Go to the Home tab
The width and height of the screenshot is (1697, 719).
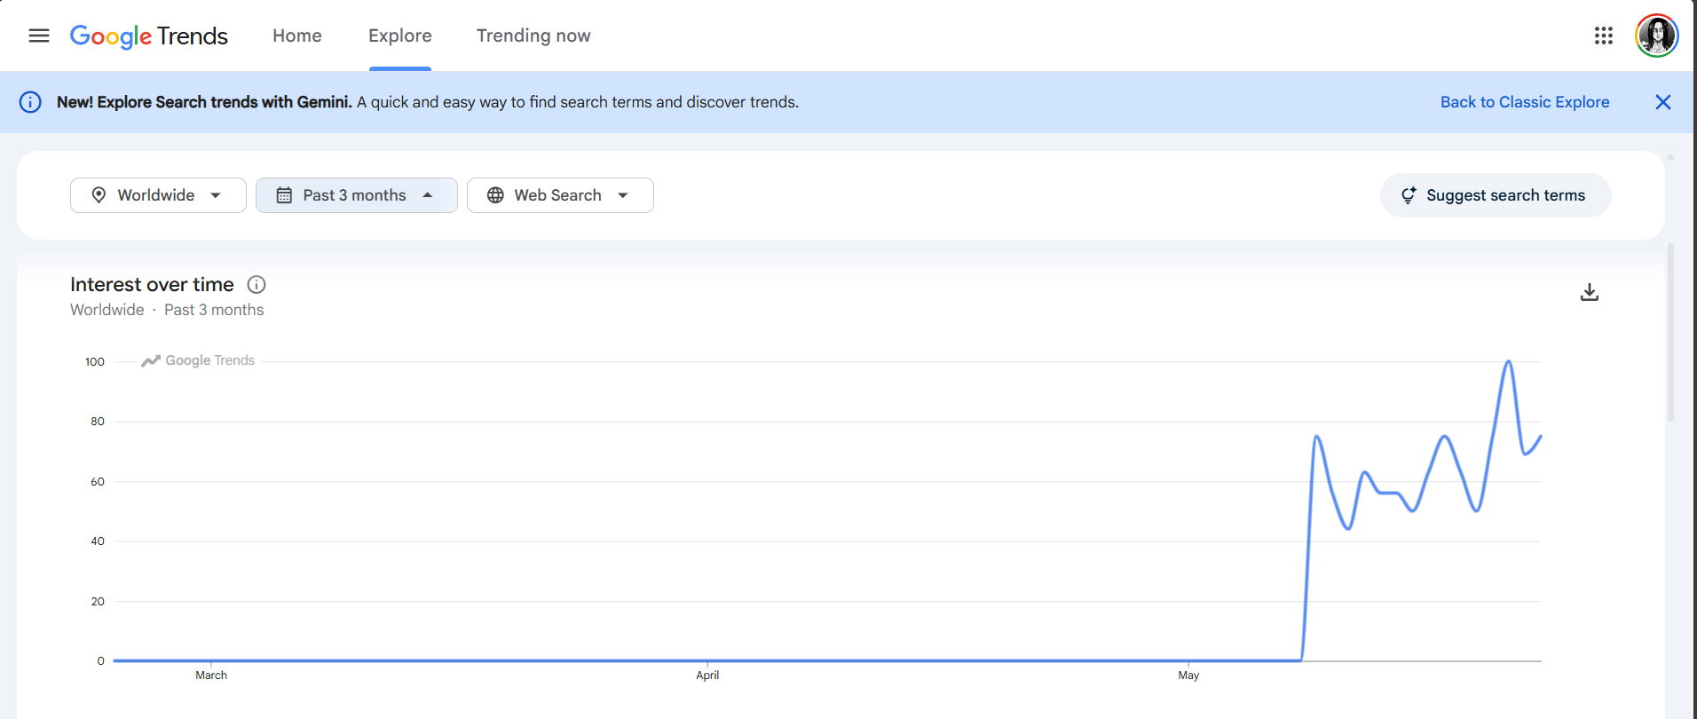(297, 36)
